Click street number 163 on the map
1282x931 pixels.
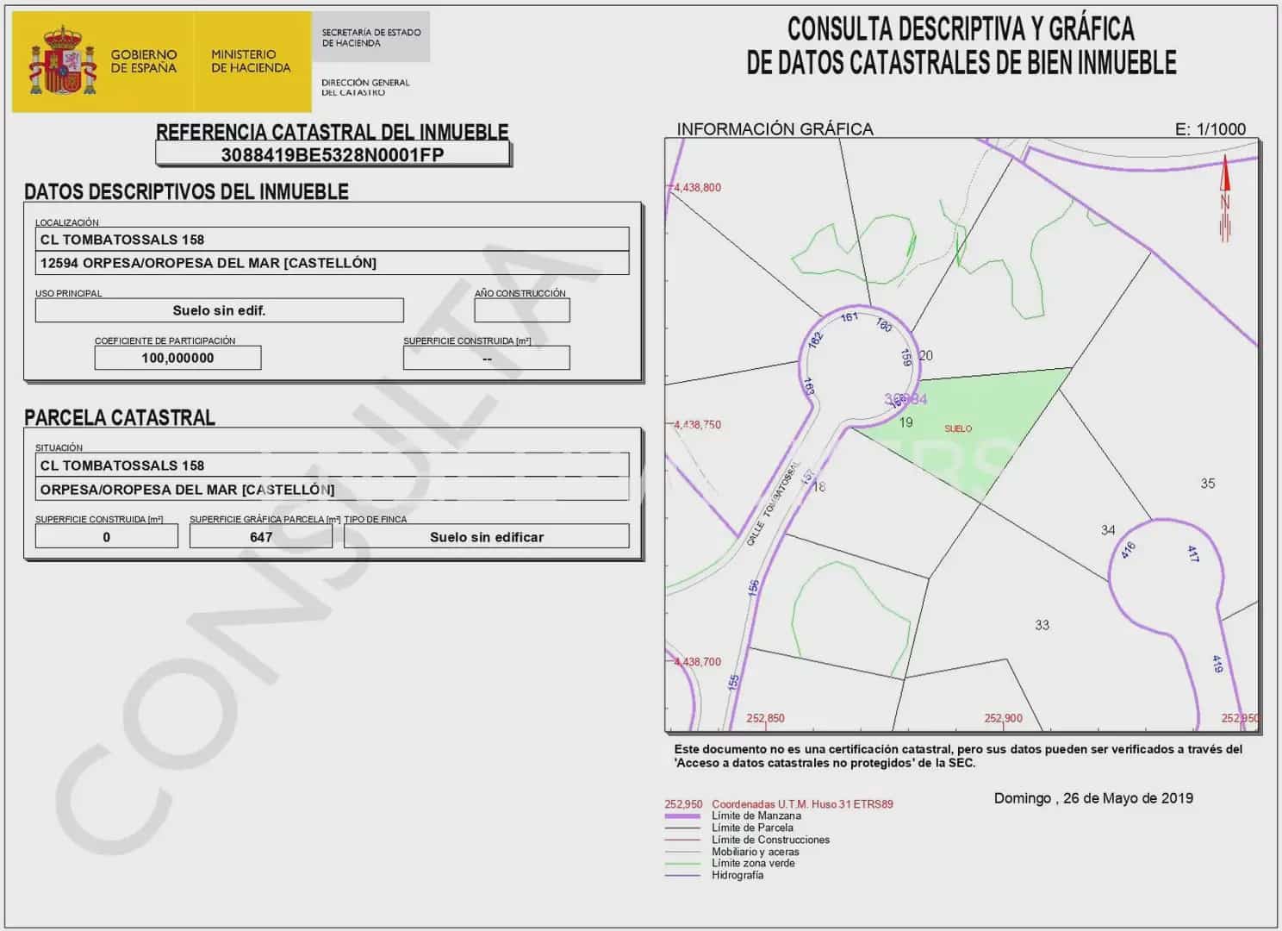click(x=808, y=386)
